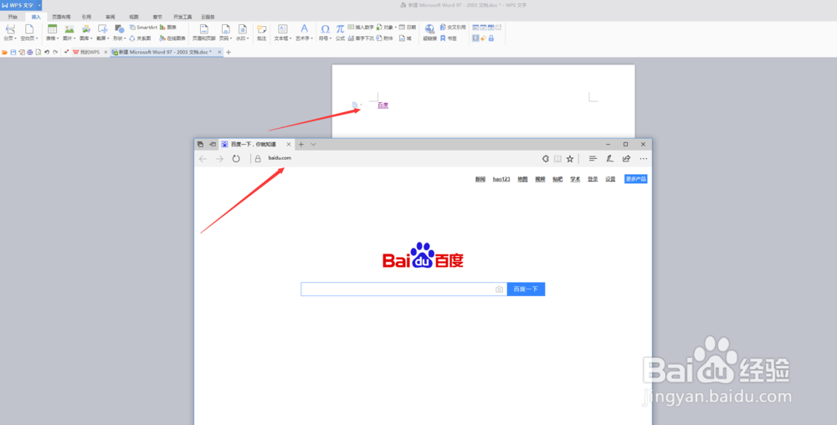Insert a 交叉引用 cross reference
This screenshot has width=837, height=425.
pos(453,27)
